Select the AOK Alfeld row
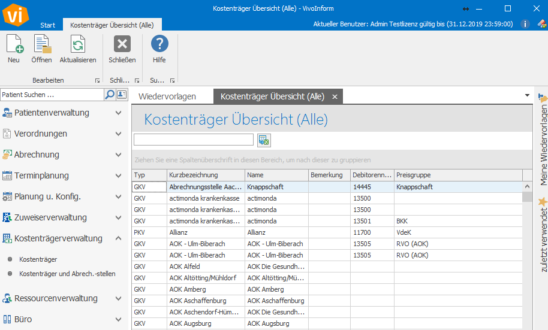 [x=327, y=267]
